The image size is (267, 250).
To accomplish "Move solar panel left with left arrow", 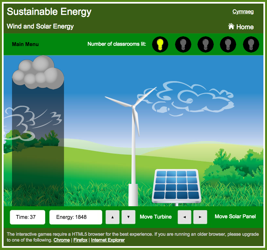I will (184, 217).
